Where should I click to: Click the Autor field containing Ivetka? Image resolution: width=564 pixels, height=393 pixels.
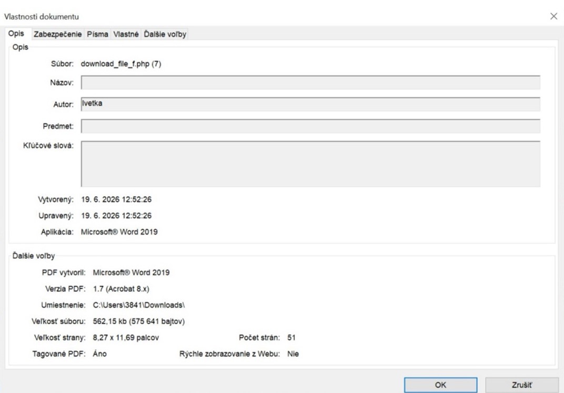click(310, 104)
